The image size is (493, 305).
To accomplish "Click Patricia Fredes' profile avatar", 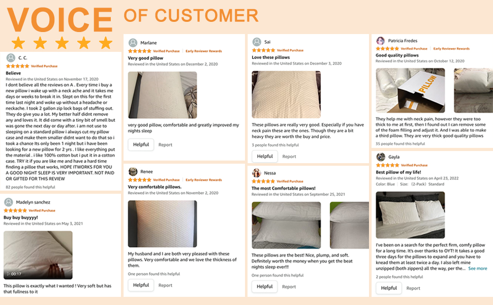I will 380,41.
